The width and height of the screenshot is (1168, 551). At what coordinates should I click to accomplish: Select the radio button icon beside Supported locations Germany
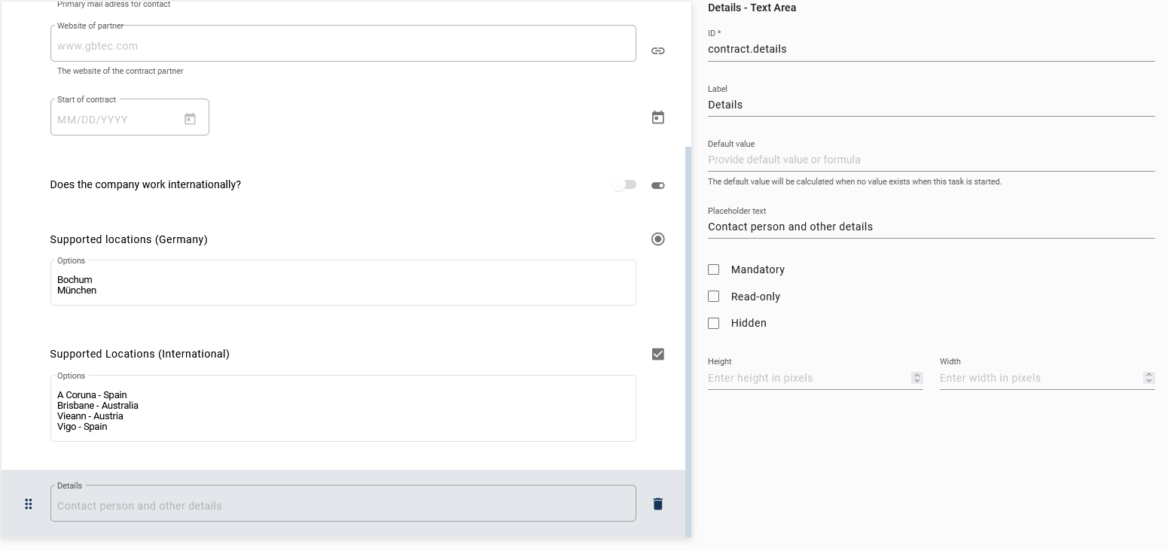coord(657,239)
